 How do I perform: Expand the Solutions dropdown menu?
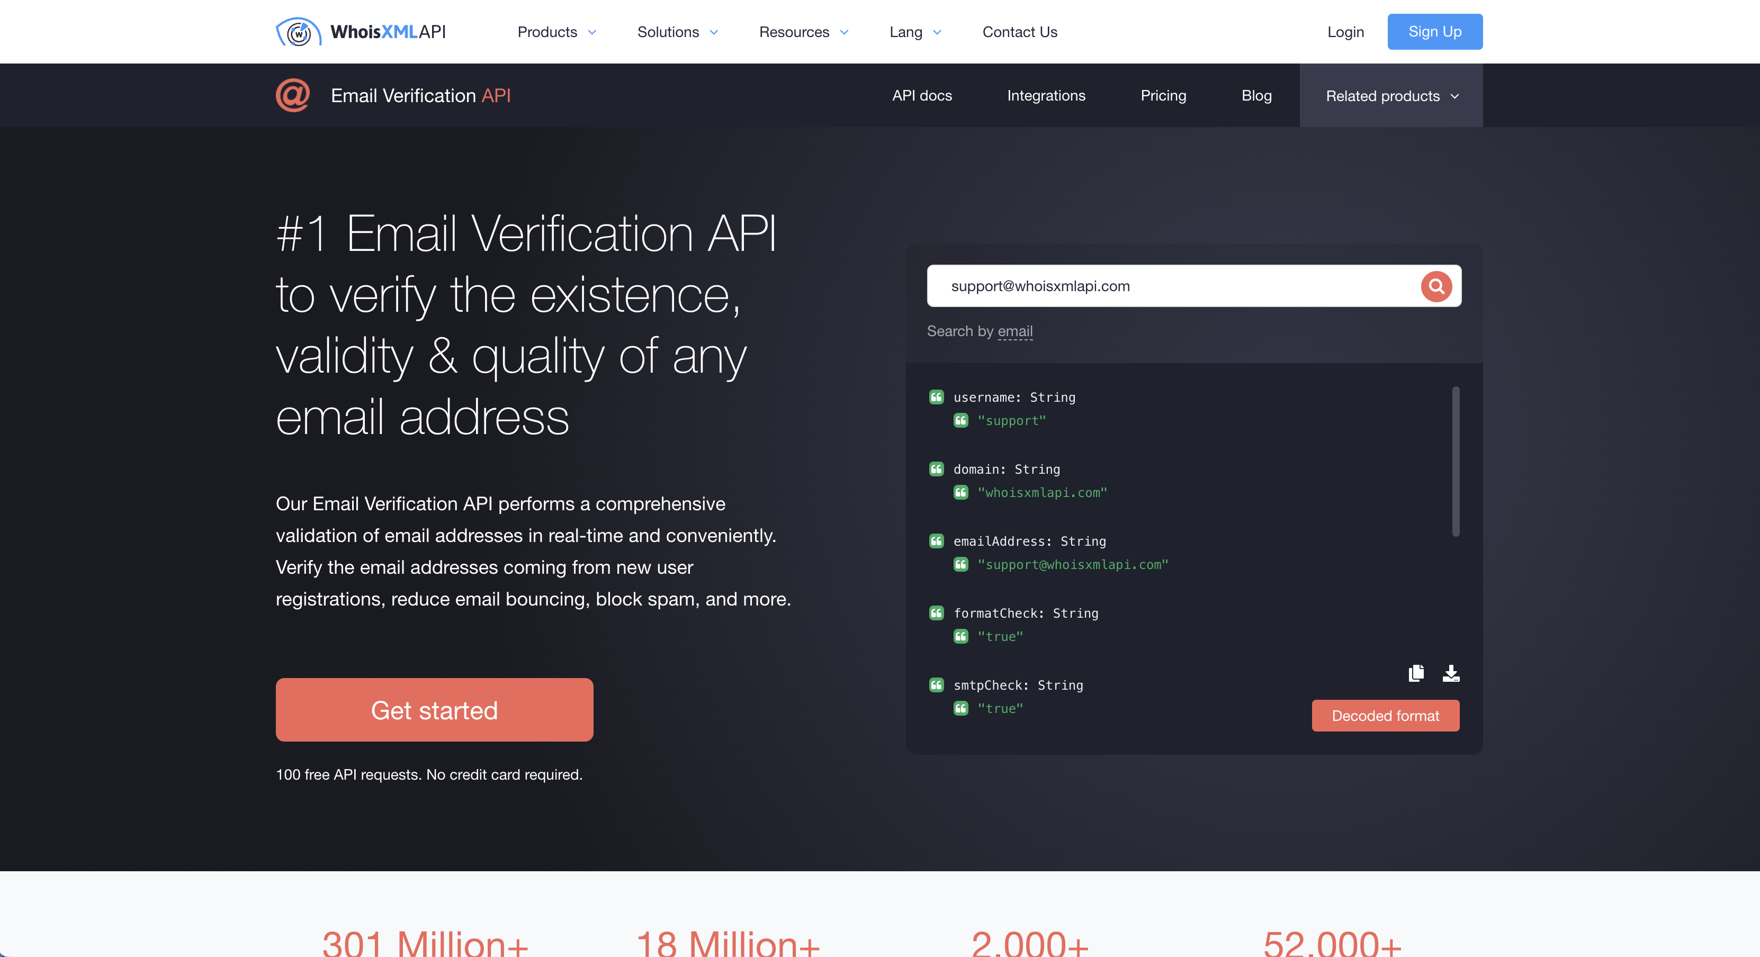pos(677,32)
